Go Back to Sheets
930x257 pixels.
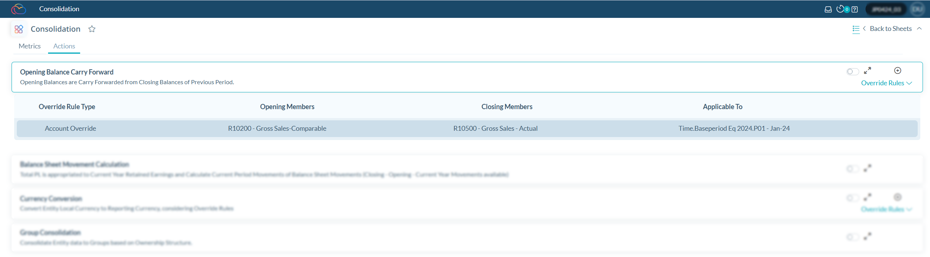click(x=890, y=29)
